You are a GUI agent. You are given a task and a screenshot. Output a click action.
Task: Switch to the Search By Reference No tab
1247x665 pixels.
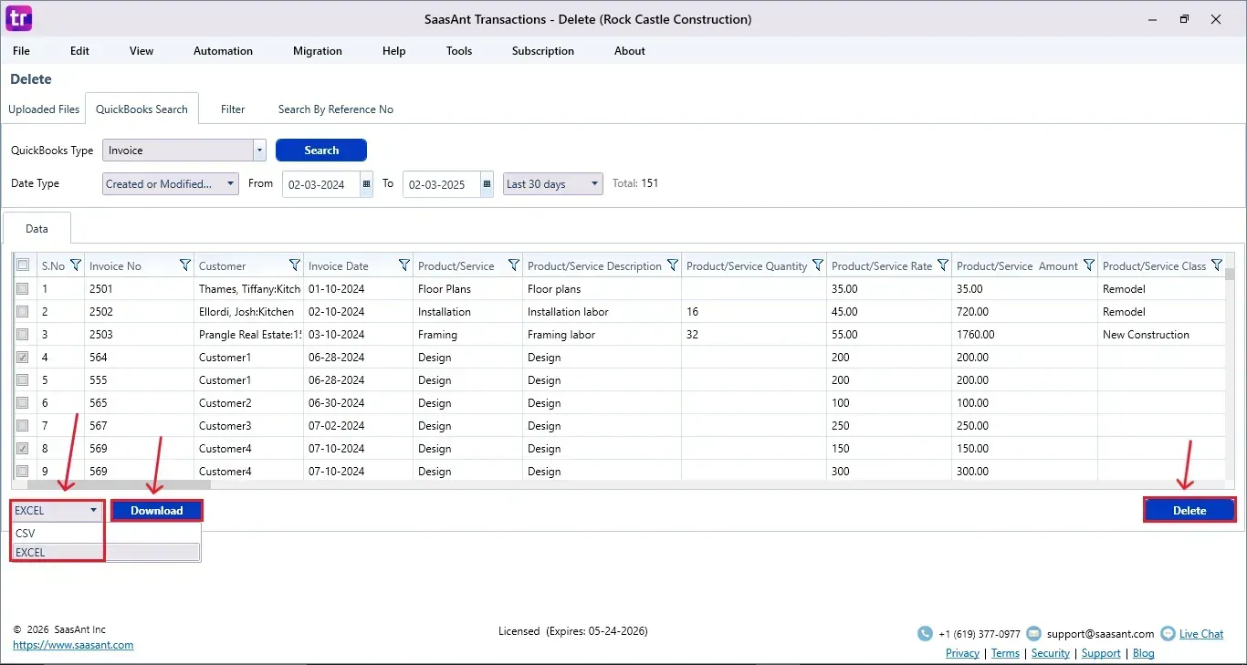click(335, 109)
